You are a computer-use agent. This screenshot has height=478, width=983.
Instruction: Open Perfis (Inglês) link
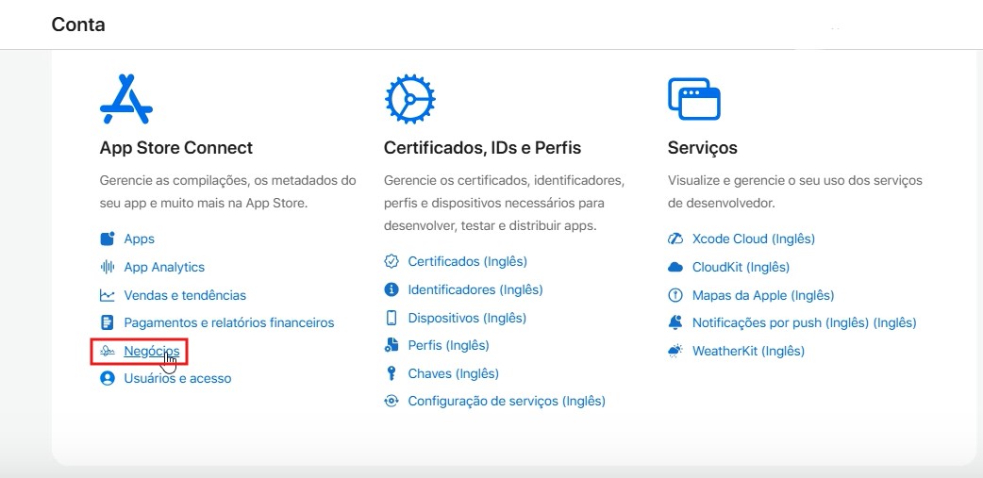[448, 345]
